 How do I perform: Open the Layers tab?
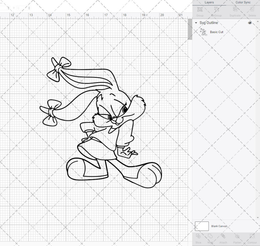[209, 2]
